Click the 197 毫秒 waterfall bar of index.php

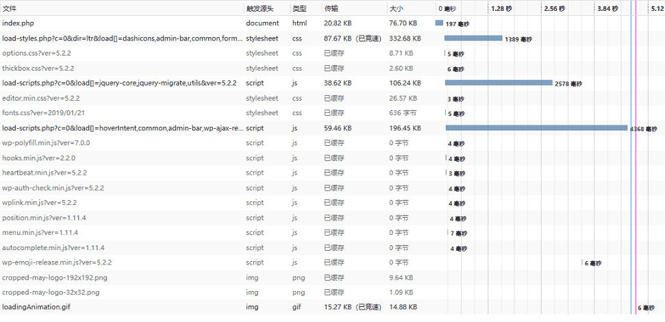tap(440, 23)
